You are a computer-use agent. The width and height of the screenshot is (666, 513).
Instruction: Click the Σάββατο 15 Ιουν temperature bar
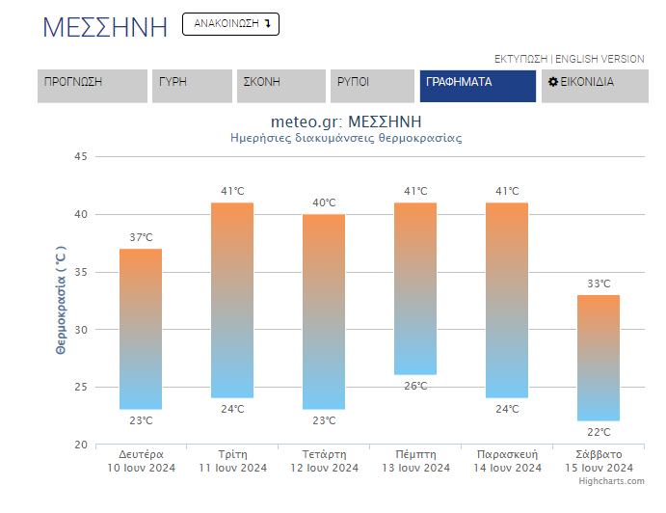pyautogui.click(x=599, y=358)
